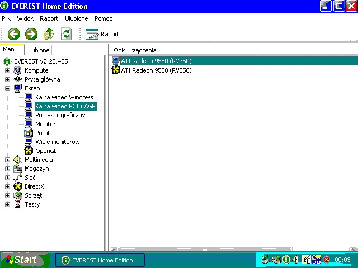Expand the DirectX node
Screen dimensions: 358x268
click(x=7, y=186)
